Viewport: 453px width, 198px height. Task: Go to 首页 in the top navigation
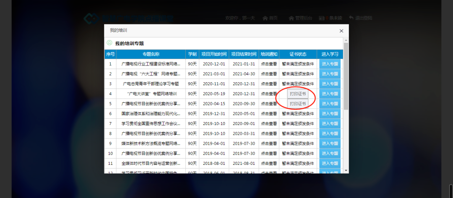click(273, 18)
